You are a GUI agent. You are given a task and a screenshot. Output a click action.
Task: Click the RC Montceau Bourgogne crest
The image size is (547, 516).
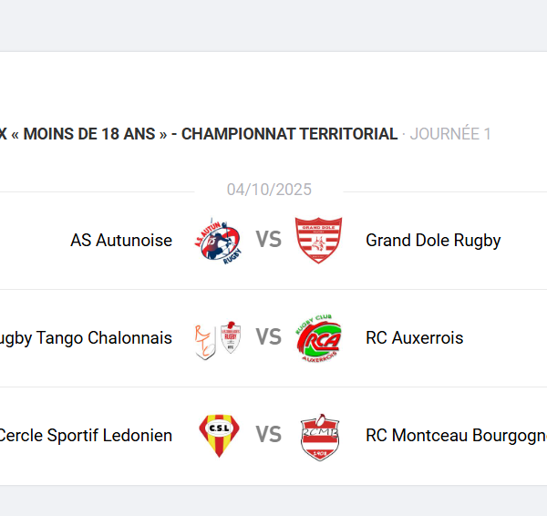[319, 436]
